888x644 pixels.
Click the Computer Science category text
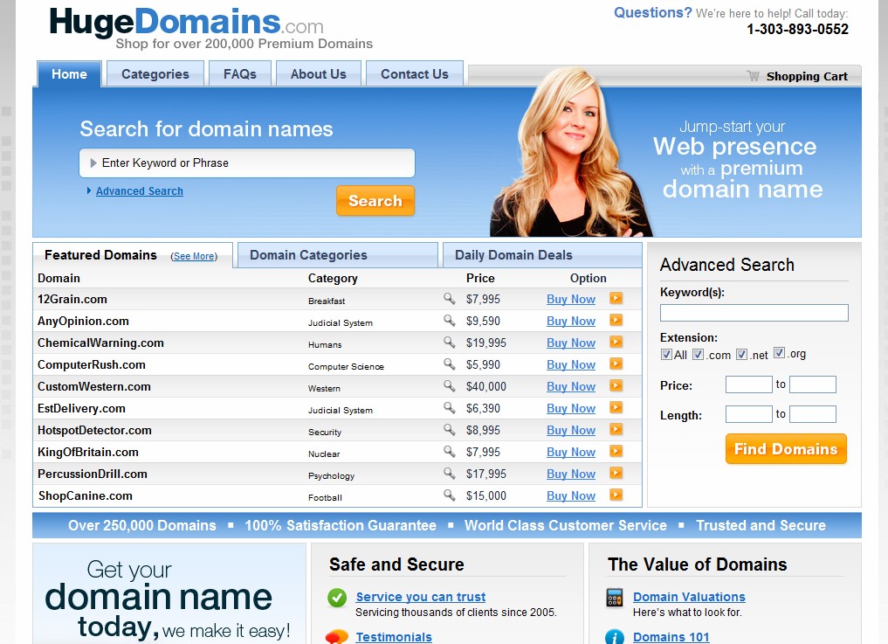(346, 367)
